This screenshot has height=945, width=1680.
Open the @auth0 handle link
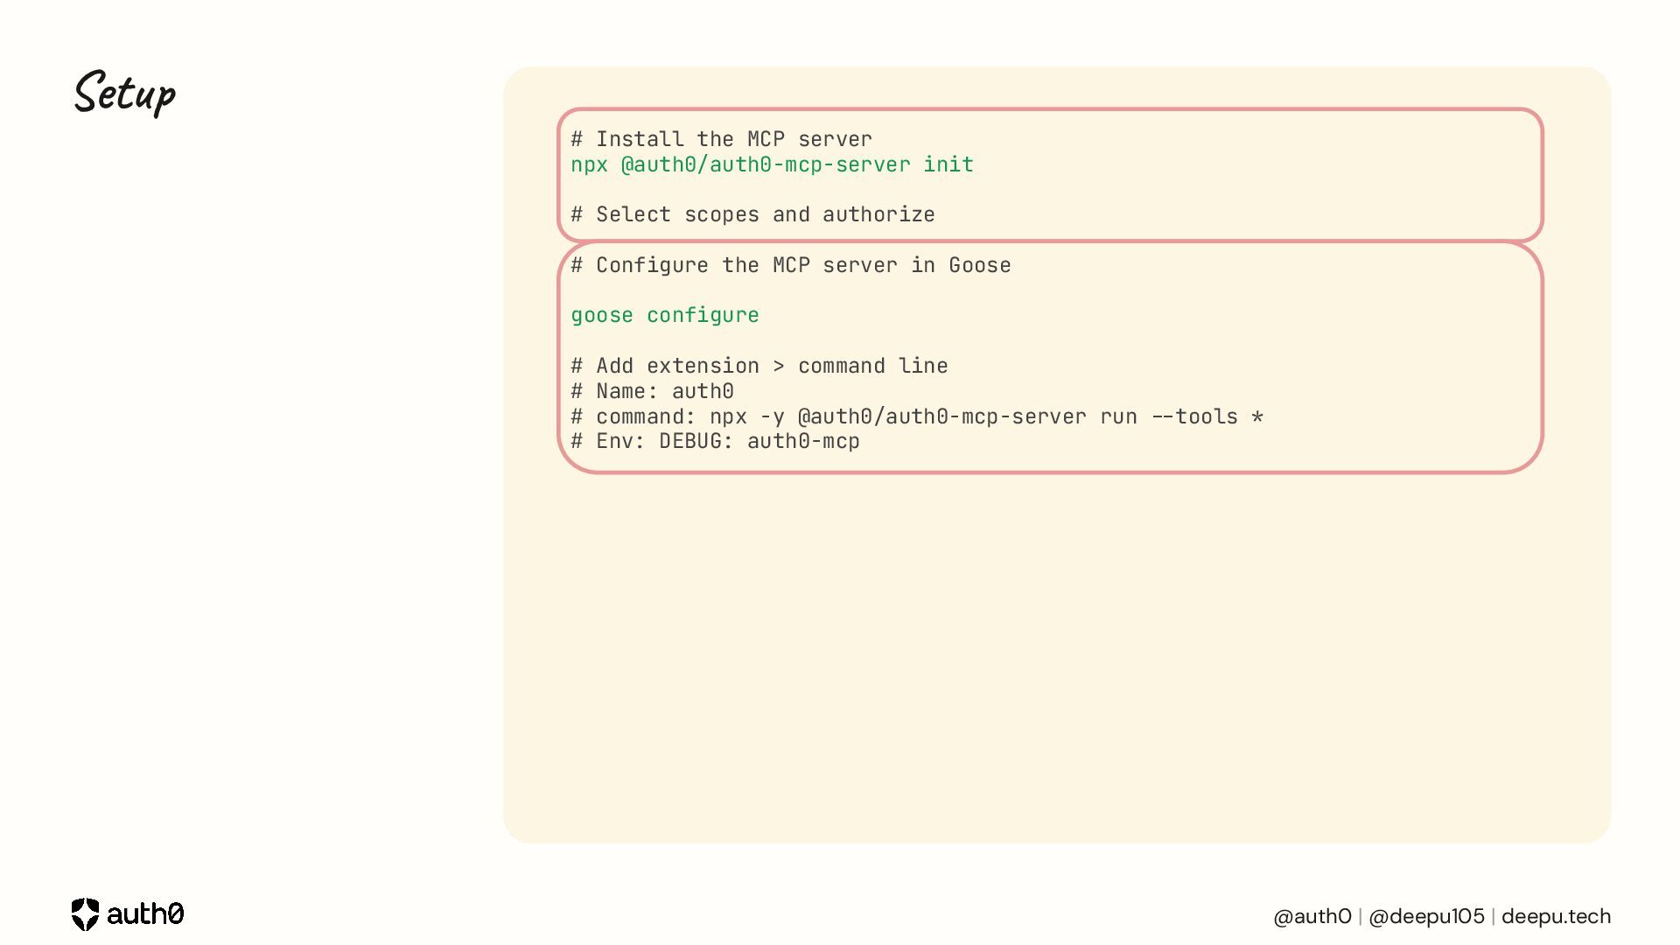[x=1312, y=916]
